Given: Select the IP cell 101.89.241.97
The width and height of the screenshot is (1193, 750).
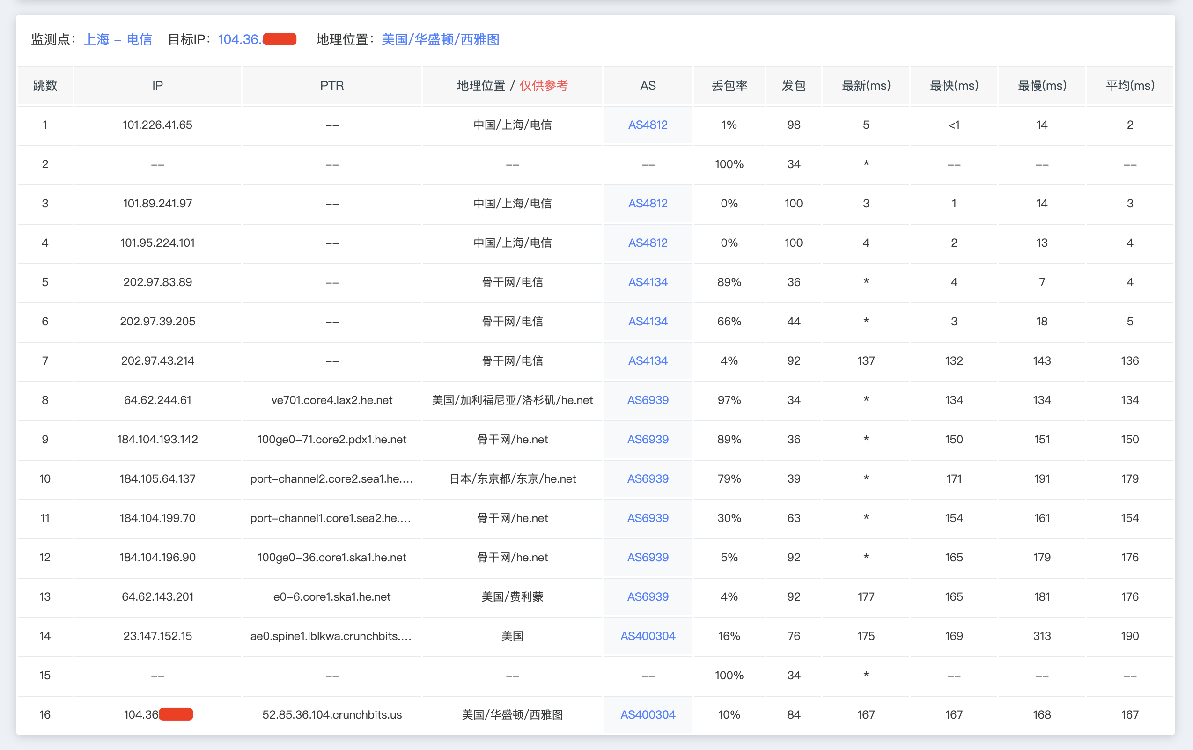Looking at the screenshot, I should click(x=157, y=204).
